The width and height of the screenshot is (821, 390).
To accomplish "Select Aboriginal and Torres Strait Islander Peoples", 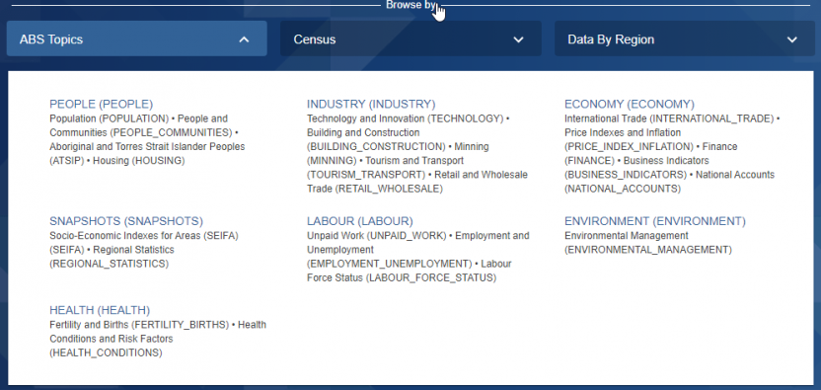I will coord(147,154).
